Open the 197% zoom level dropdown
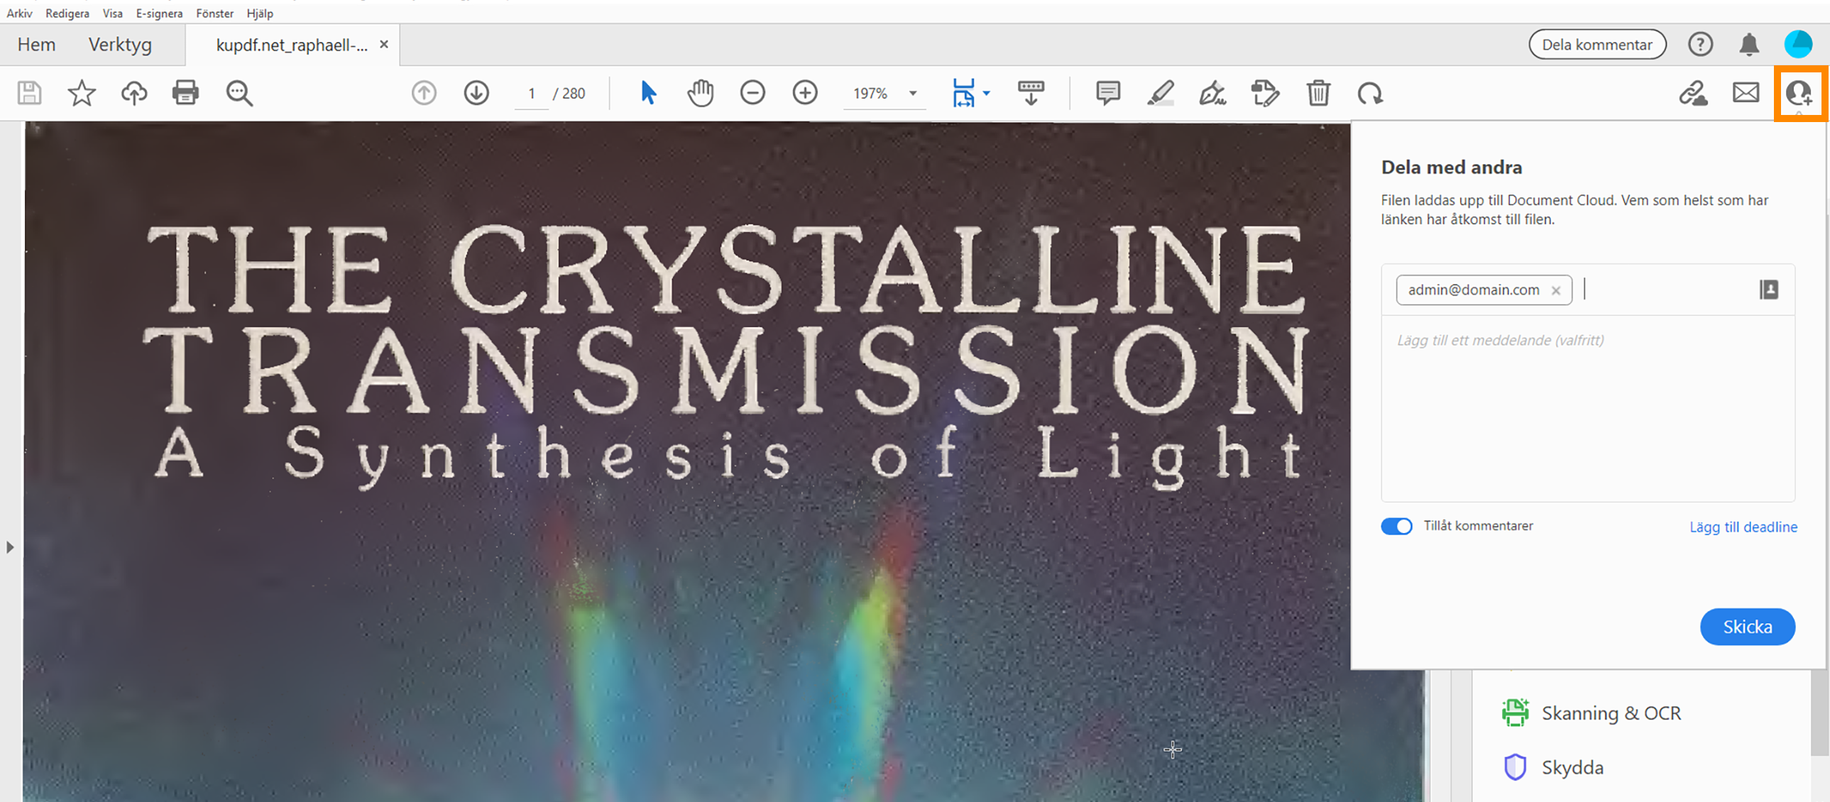This screenshot has height=802, width=1830. pyautogui.click(x=913, y=93)
